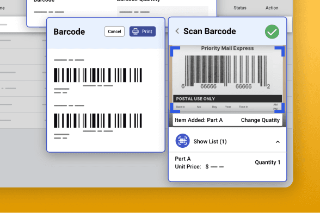Click Change Quality link

260,120
